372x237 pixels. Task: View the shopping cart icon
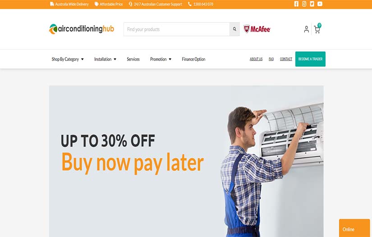click(x=317, y=28)
